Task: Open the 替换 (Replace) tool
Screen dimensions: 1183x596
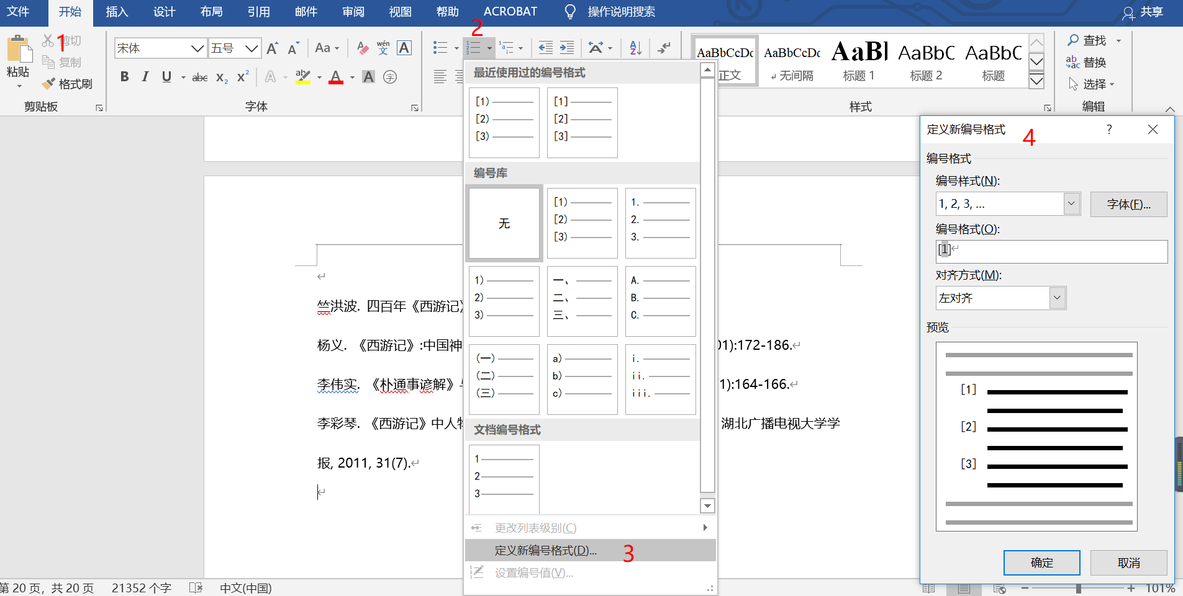Action: [x=1094, y=61]
